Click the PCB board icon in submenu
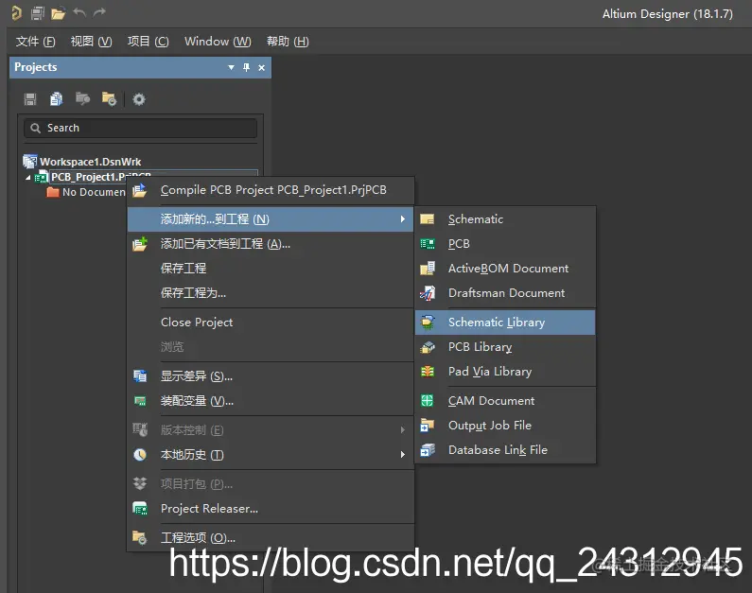 427,244
